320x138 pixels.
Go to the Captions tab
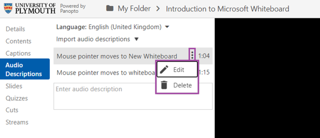(18, 53)
